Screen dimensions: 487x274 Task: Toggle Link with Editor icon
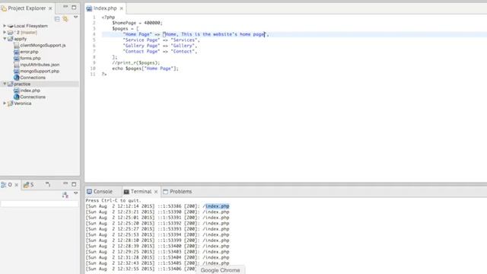[65, 19]
